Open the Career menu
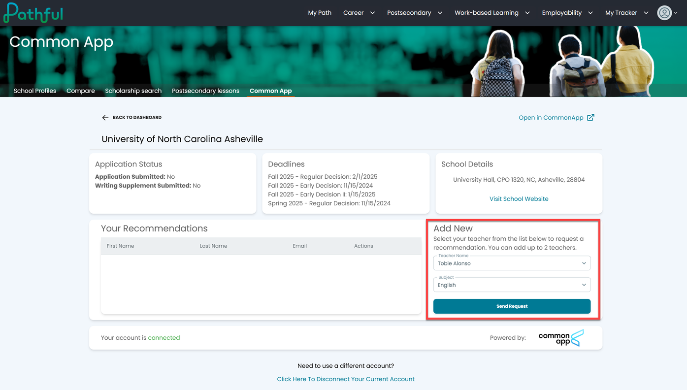 [354, 13]
